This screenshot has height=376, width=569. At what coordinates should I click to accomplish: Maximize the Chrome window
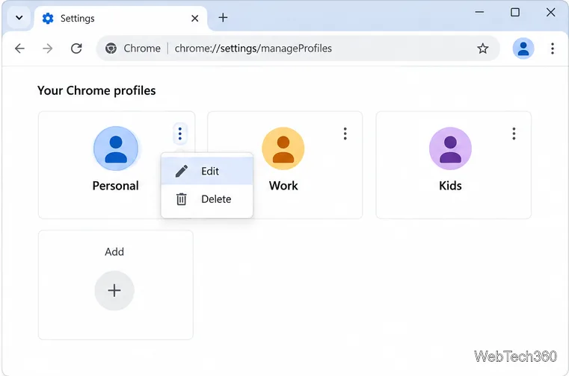515,12
